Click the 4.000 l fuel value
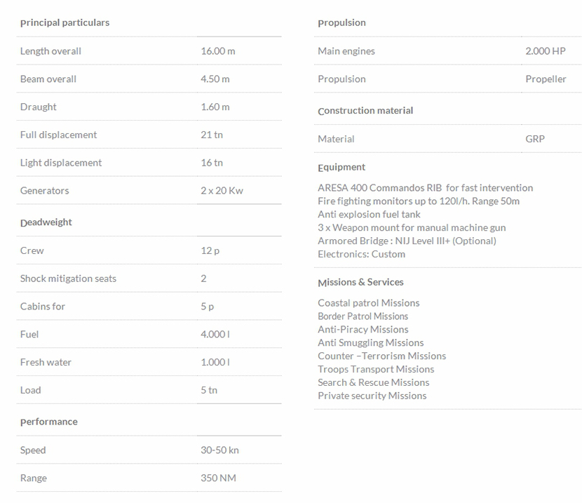Screen dimensions: 582x503 pyautogui.click(x=215, y=335)
